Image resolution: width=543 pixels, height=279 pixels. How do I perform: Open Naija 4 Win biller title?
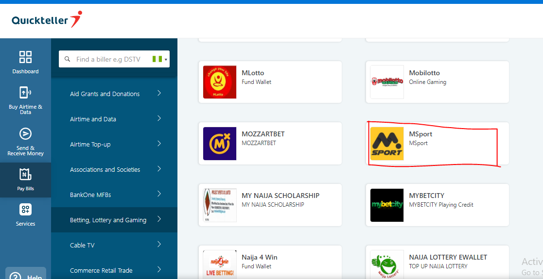pyautogui.click(x=260, y=257)
